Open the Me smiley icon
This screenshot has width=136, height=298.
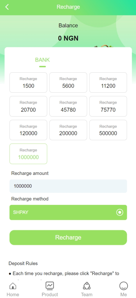(x=123, y=286)
